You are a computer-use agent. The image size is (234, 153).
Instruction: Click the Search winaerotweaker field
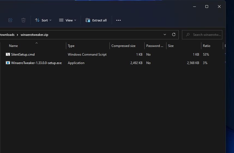[202, 35]
